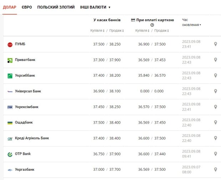Open the Укргазбанк bank link

[25, 169]
